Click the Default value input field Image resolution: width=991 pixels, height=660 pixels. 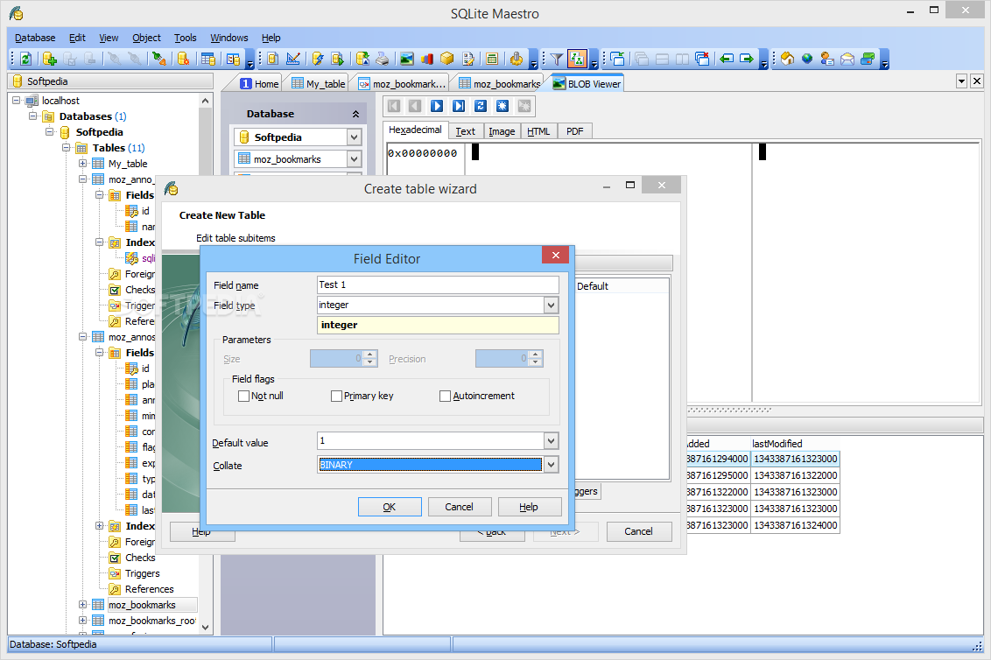click(431, 440)
